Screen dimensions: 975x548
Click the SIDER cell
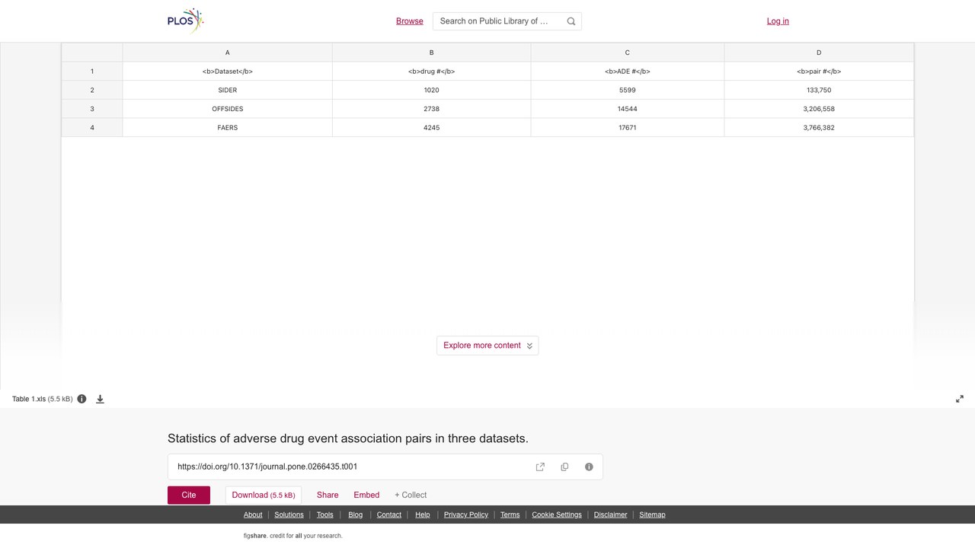coord(227,90)
